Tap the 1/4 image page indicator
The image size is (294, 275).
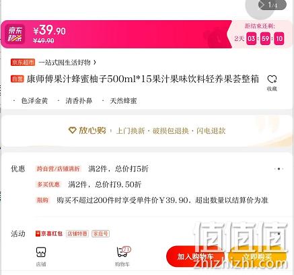pos(272,5)
